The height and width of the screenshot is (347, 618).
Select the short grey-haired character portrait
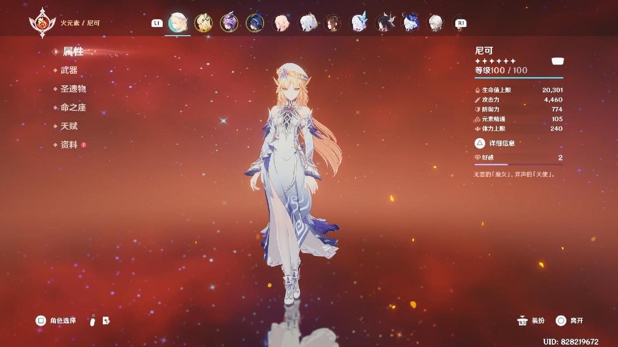point(436,23)
